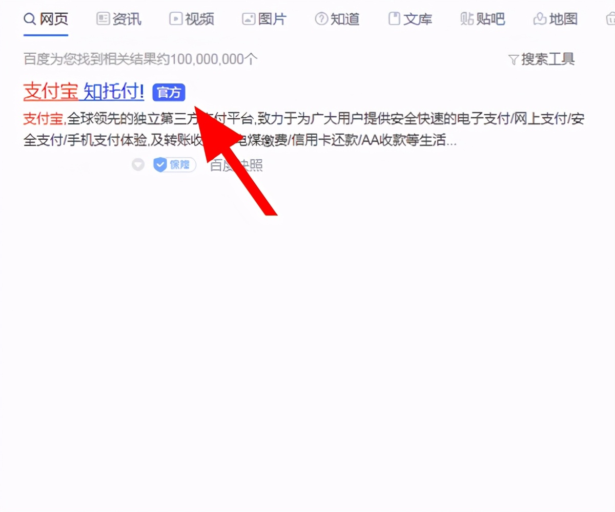Open the result options dropdown arrow below the snippet
This screenshot has height=512, width=615.
coord(138,165)
